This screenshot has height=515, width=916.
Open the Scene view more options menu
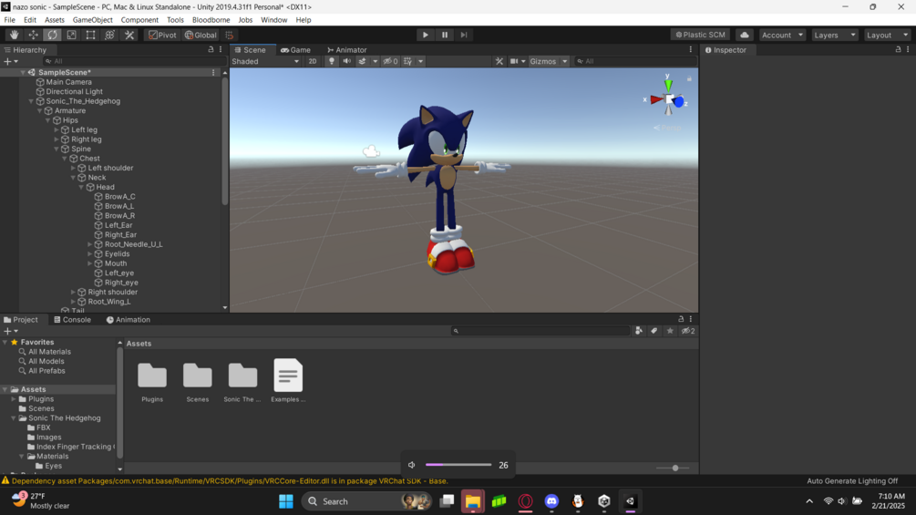[691, 49]
